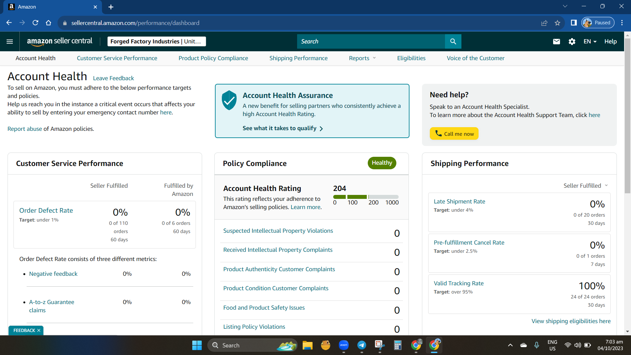Click the Amazon Seller Central logo
The width and height of the screenshot is (631, 355).
59,41
